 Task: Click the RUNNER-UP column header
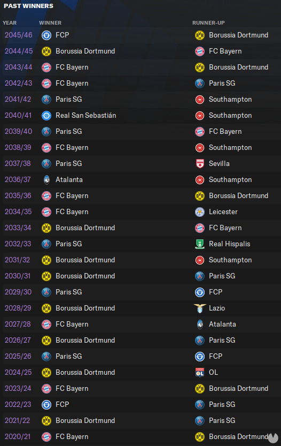click(208, 22)
